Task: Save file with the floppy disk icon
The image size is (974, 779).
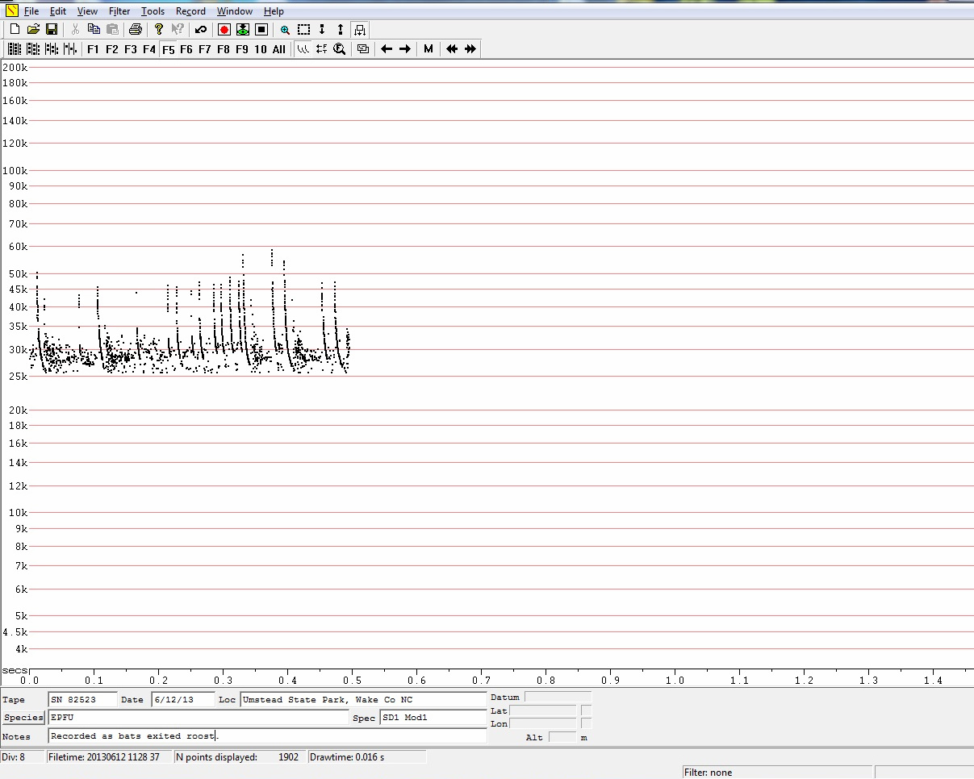Action: point(52,29)
